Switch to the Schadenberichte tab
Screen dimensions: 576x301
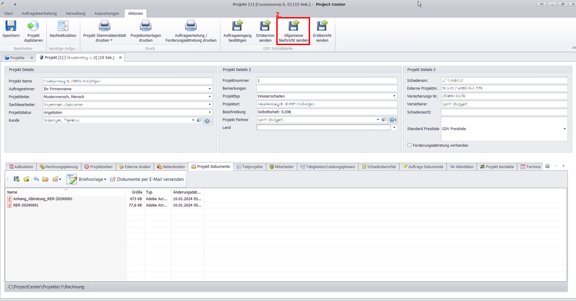(x=378, y=167)
